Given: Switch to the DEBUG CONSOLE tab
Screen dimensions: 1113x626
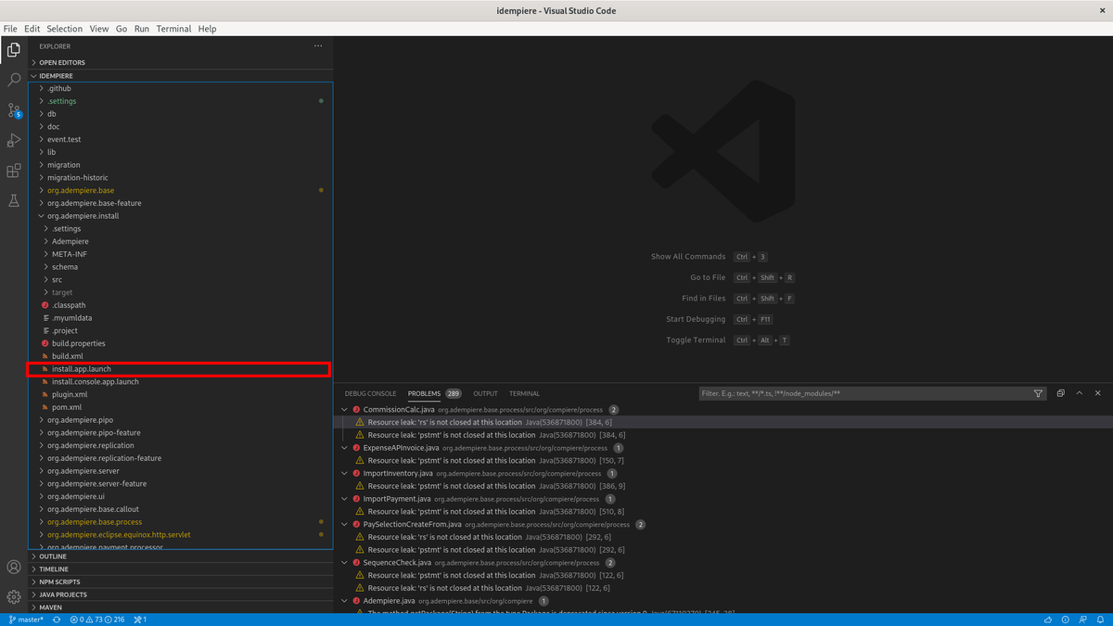Looking at the screenshot, I should pyautogui.click(x=370, y=393).
